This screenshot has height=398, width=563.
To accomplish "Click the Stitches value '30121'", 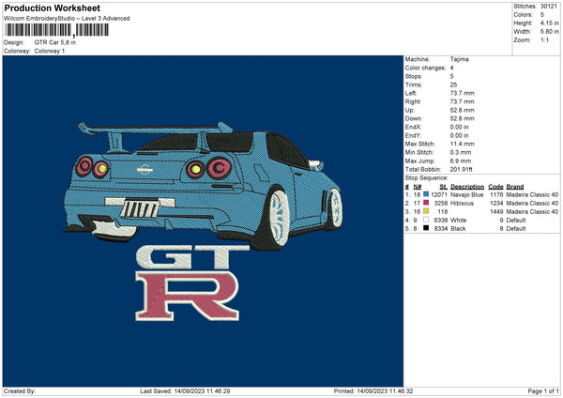I will [549, 7].
